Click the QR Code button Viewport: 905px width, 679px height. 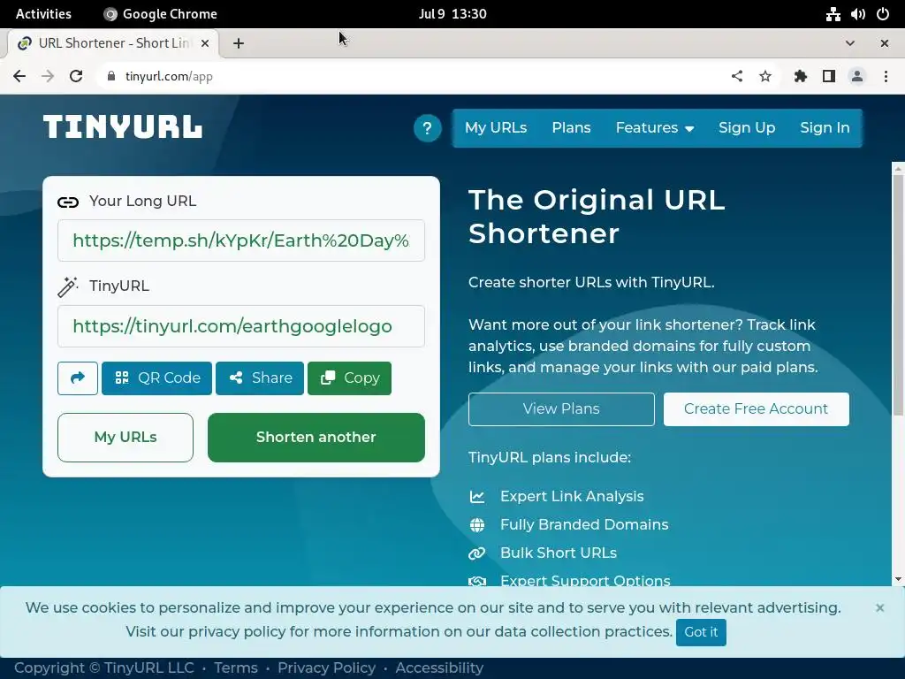pos(157,378)
